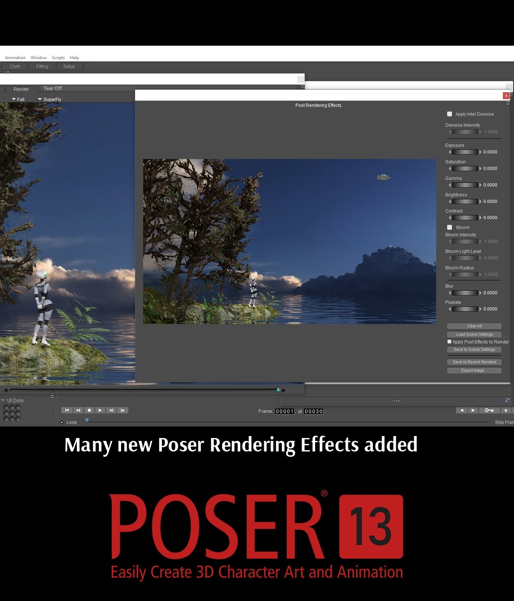The image size is (514, 601).
Task: Click the three-dot panel grip handle
Action: [396, 401]
